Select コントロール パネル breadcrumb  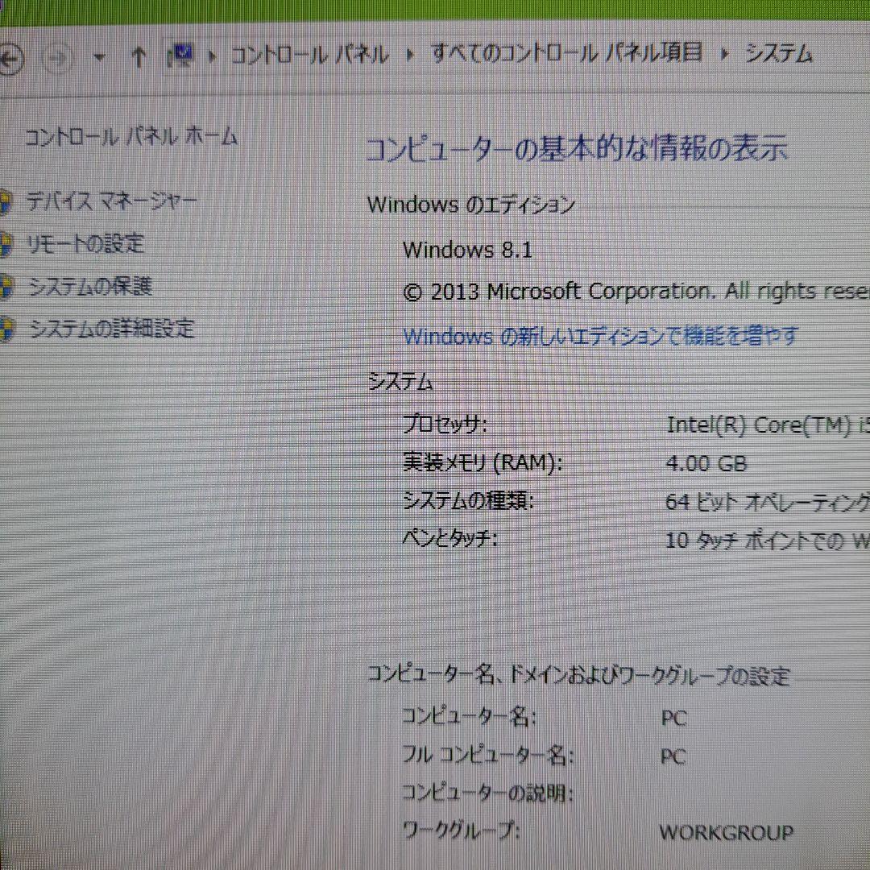(309, 55)
